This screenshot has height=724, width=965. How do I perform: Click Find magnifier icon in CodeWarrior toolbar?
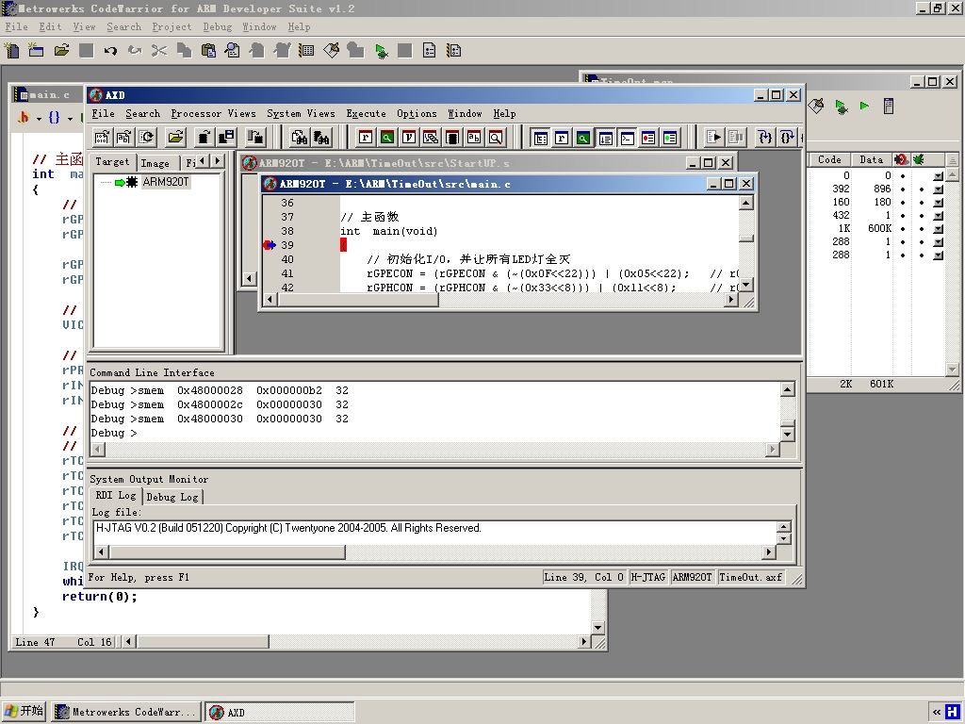(233, 51)
